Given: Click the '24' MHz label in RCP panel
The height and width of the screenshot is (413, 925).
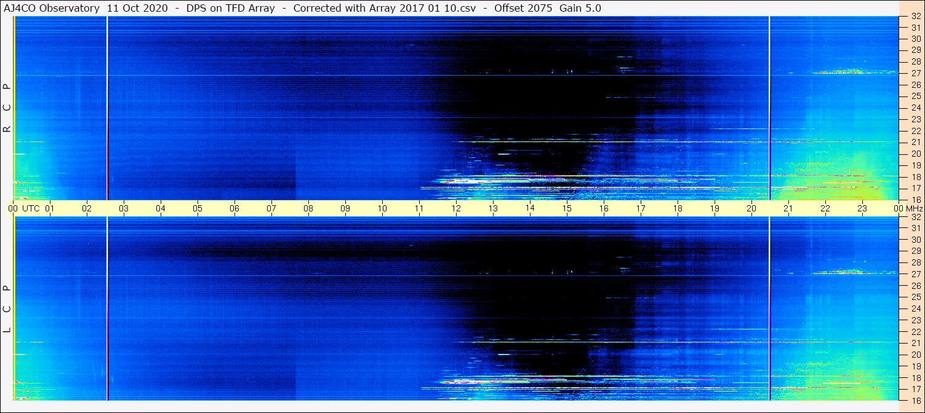Looking at the screenshot, I should point(915,108).
